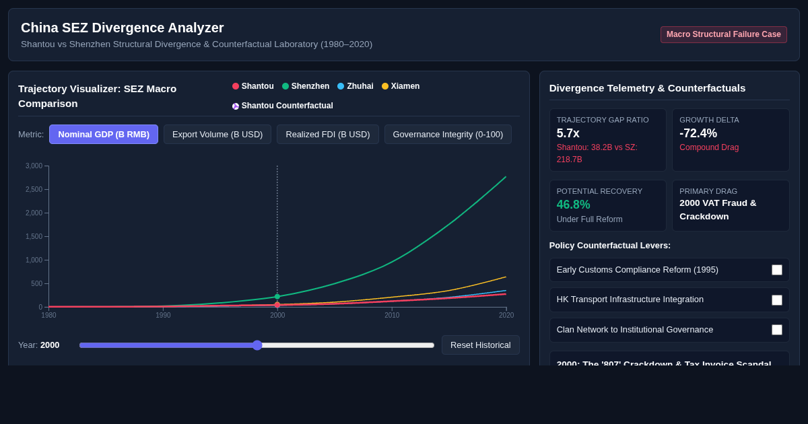This screenshot has height=424, width=808.
Task: Click the Primary Drag 2000 VAT Fraud text
Action: (x=718, y=209)
